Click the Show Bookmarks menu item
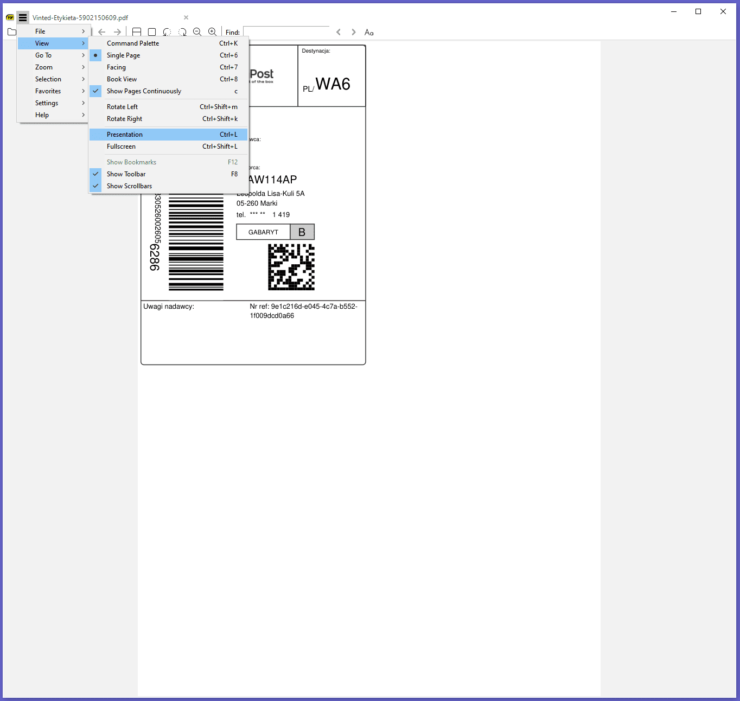Screen dimensions: 740x701 [x=168, y=162]
